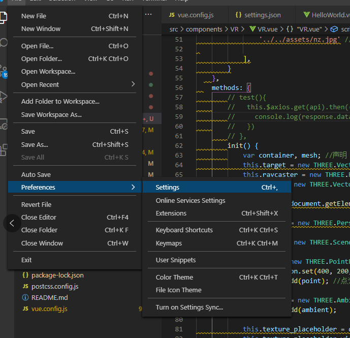Open the "VR.vue" breadcrumb symbol dropdown
The image size is (350, 338).
tap(308, 29)
